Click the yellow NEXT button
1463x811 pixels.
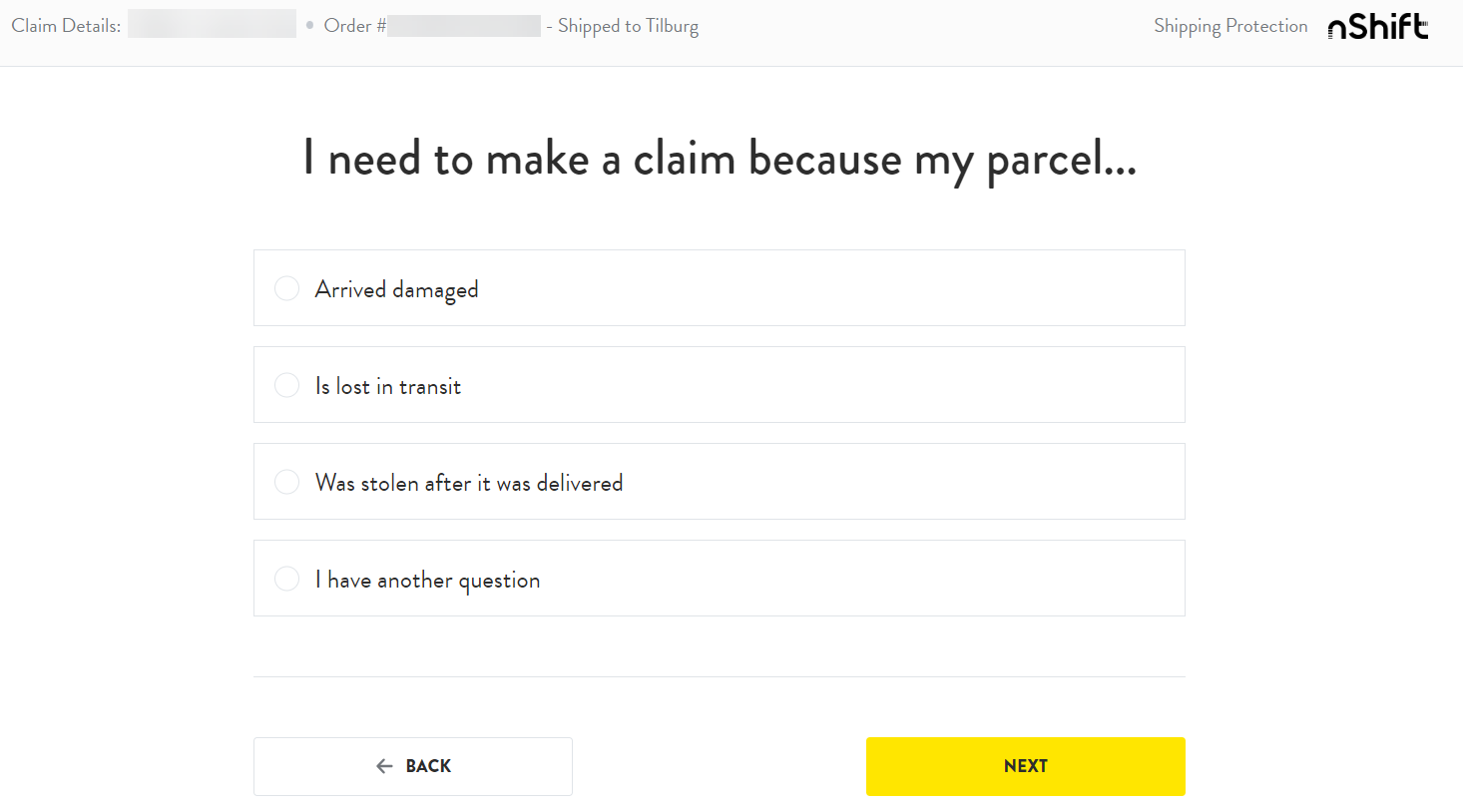[x=1025, y=766]
